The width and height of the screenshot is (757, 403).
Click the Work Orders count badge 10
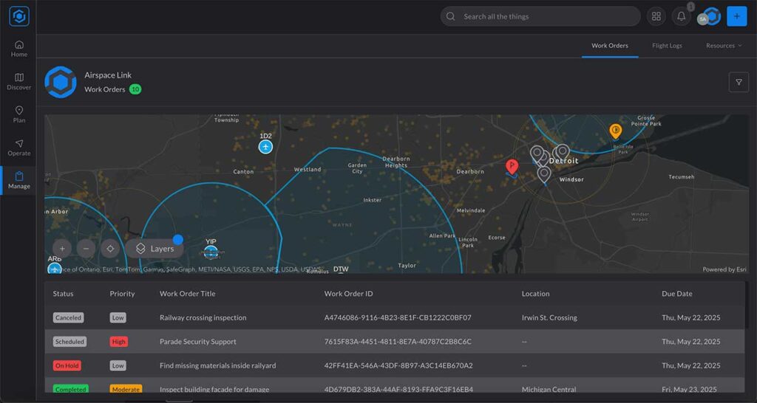coord(135,89)
